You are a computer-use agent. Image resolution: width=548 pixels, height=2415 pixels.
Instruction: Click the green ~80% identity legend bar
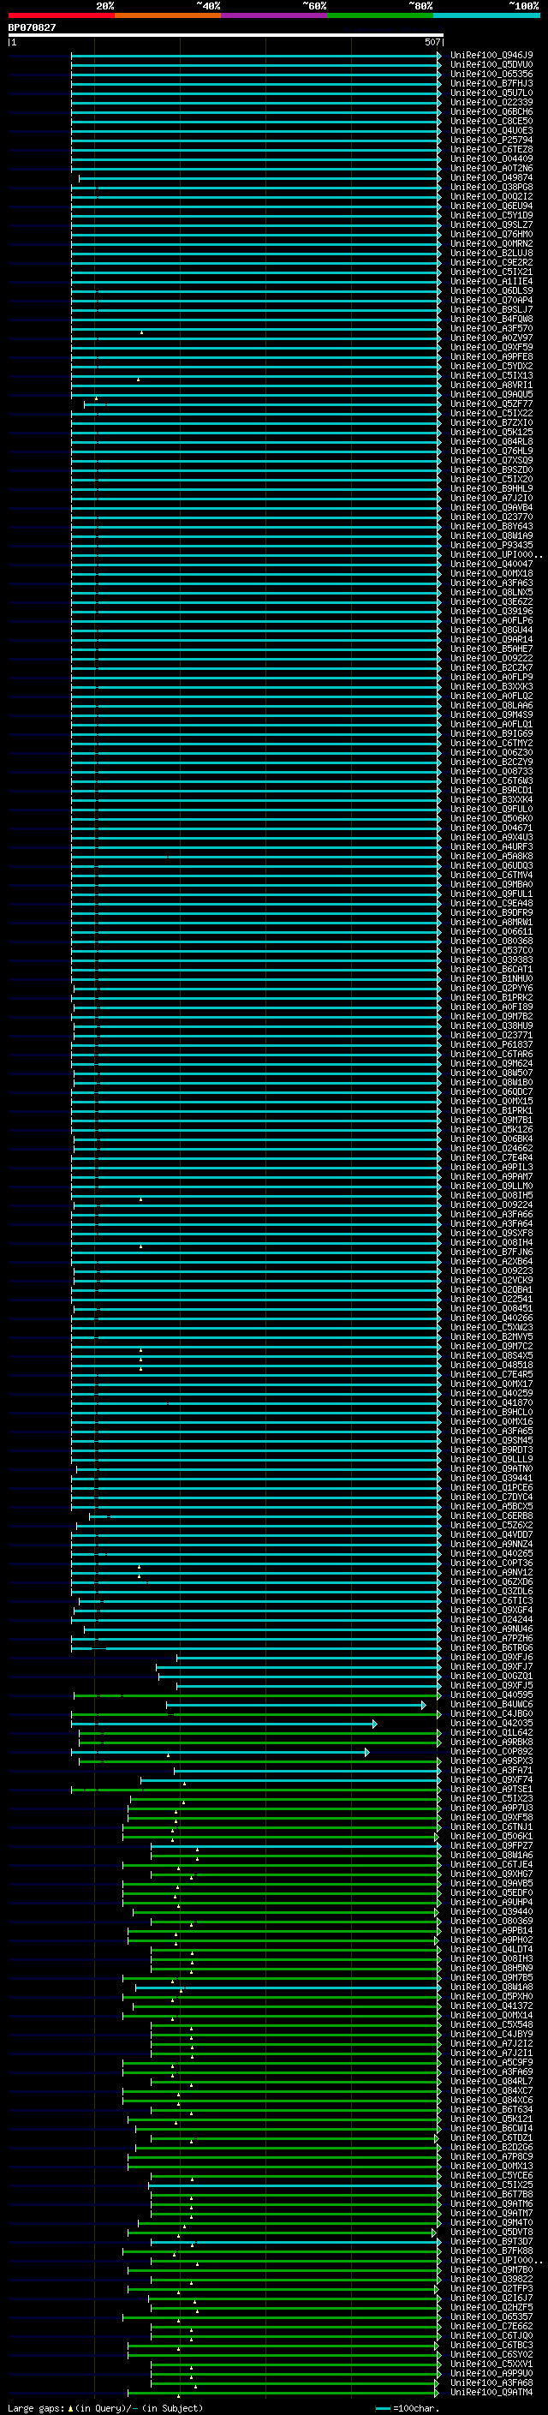coord(380,15)
